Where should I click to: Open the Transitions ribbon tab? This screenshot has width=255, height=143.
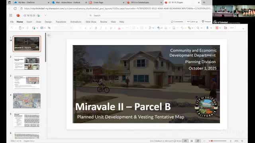[x=61, y=22]
